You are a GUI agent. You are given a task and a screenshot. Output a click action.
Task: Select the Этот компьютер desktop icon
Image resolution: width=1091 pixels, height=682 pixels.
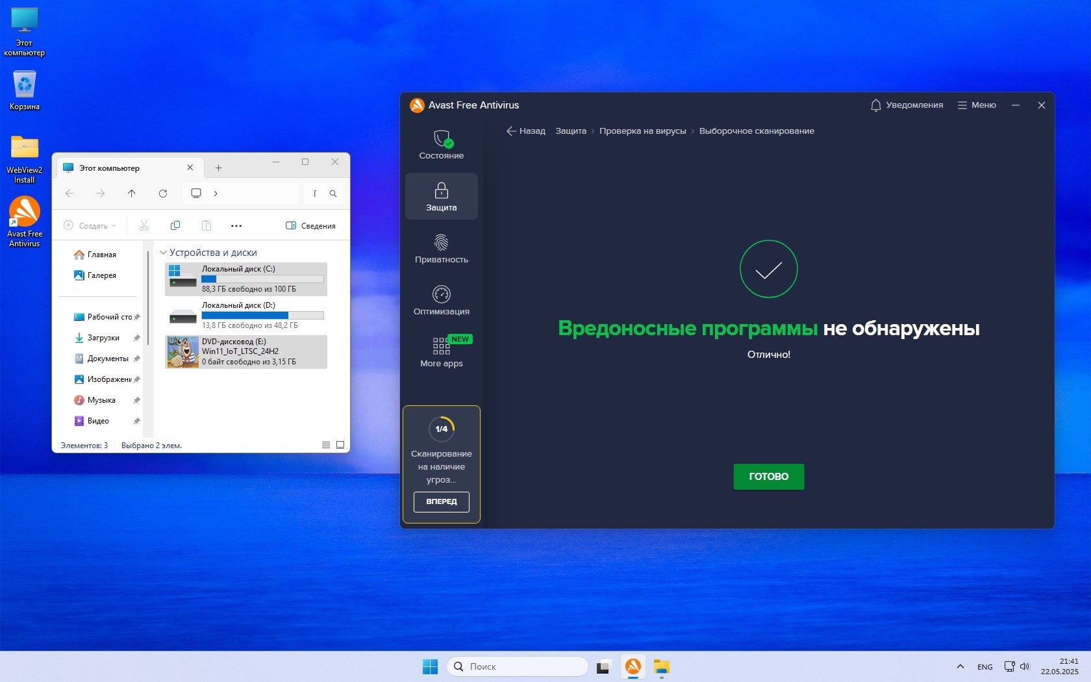[25, 32]
